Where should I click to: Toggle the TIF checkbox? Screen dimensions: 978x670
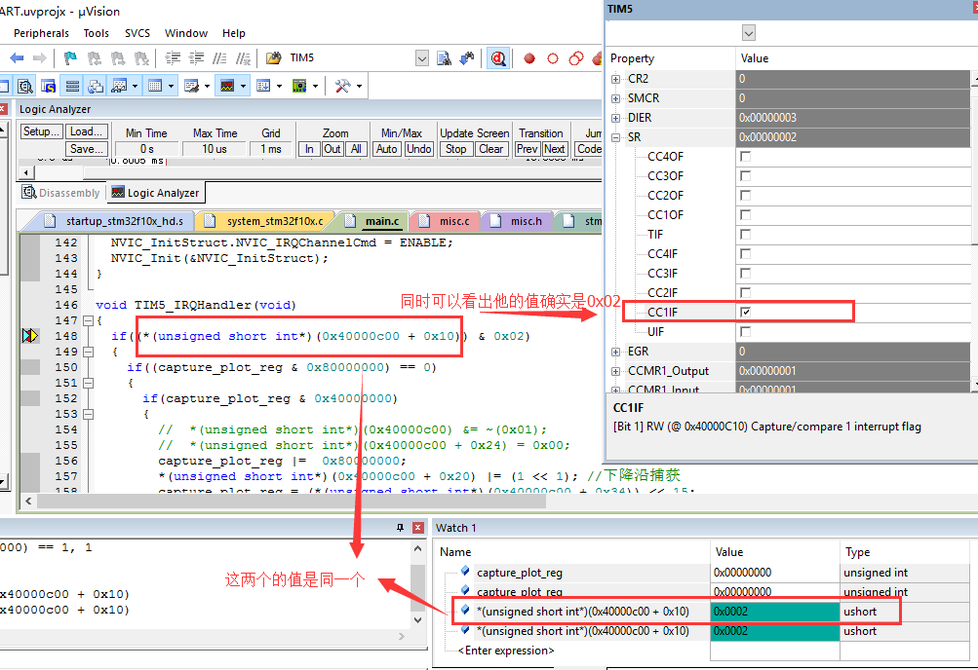[745, 234]
